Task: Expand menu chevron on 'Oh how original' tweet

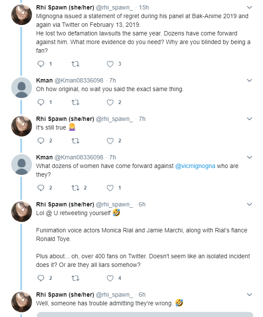Action: [250, 80]
